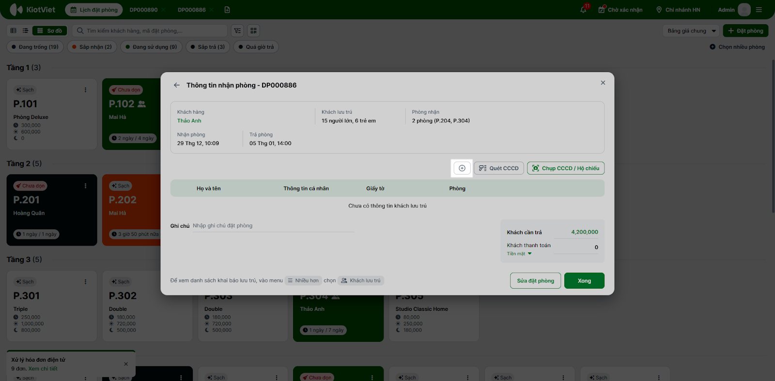Viewport: 775px width, 381px height.
Task: Click '2 phòng (P.204, P.304)' text
Action: pos(441,121)
